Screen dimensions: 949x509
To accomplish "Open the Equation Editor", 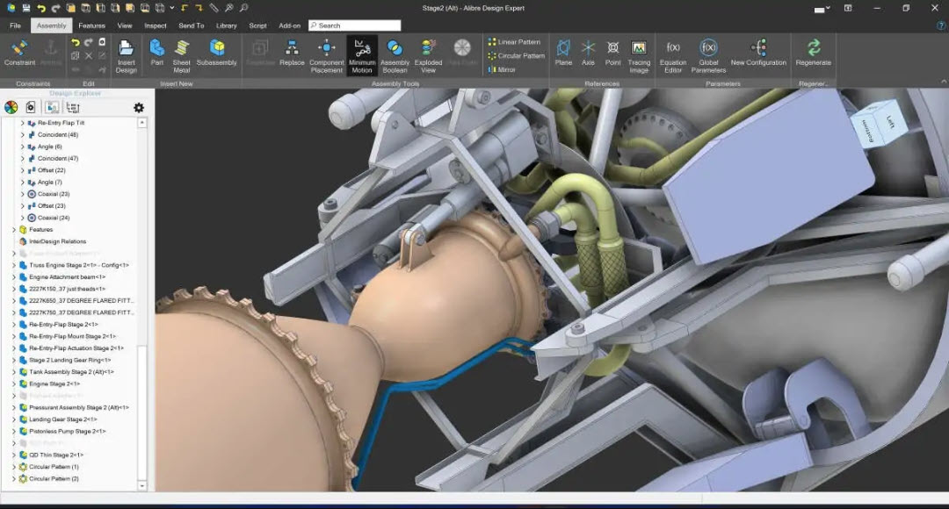I will tap(673, 54).
